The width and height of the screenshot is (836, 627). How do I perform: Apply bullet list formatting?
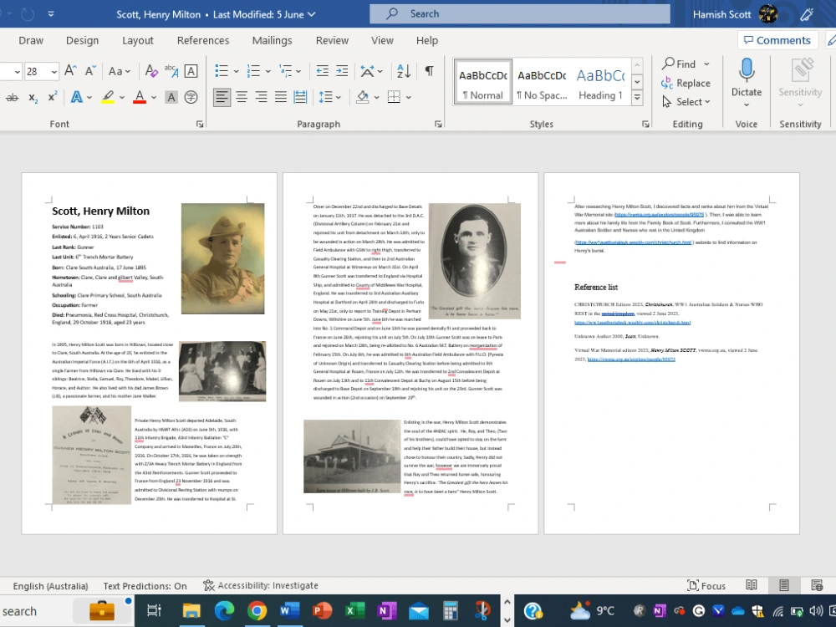pyautogui.click(x=222, y=71)
